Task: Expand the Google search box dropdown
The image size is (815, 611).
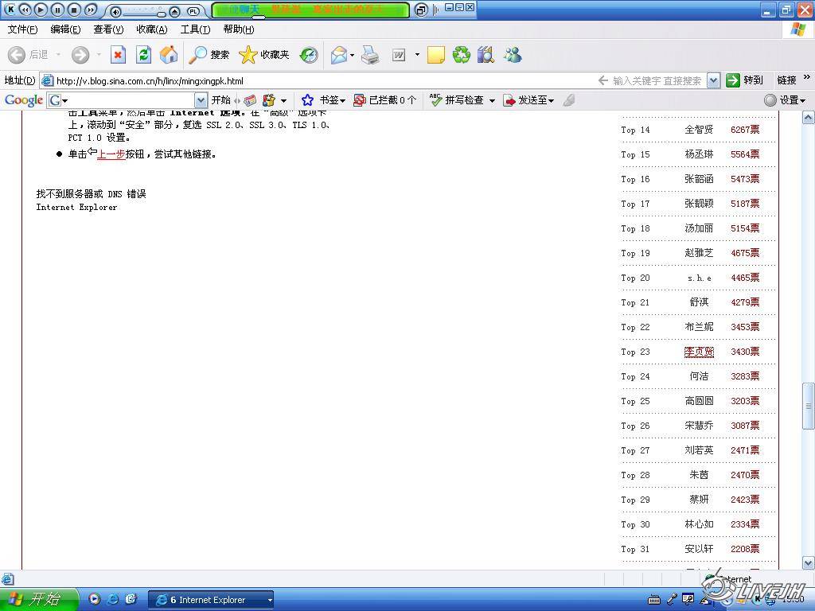Action: point(201,100)
